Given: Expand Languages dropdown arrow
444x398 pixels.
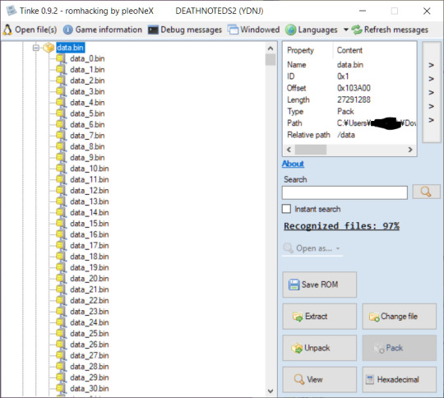Looking at the screenshot, I should tap(345, 30).
